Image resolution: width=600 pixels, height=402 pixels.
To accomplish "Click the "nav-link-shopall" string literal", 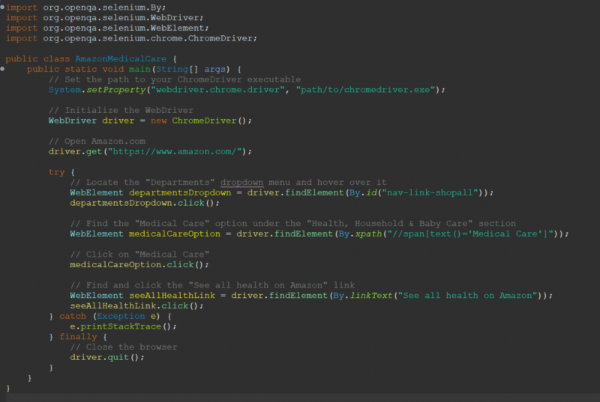I will [430, 193].
